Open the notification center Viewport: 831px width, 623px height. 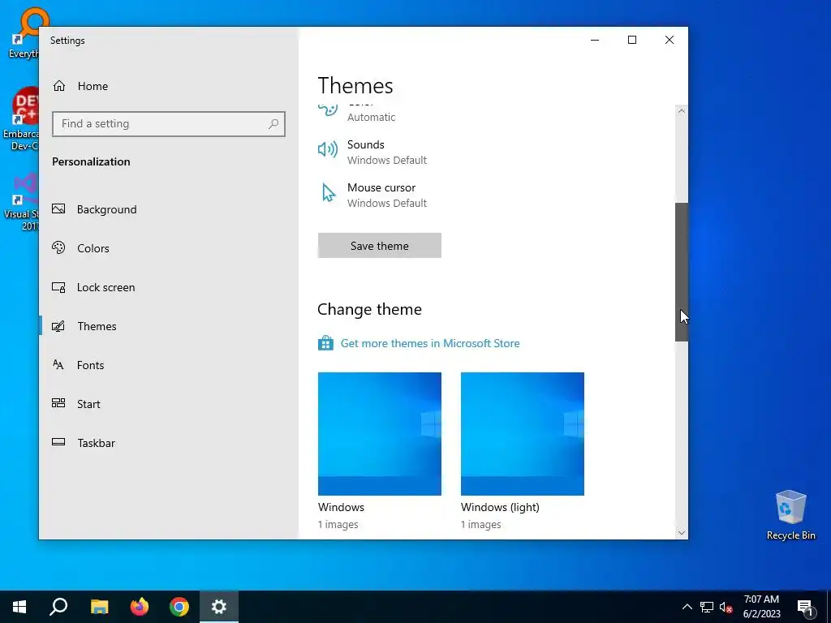pyautogui.click(x=804, y=607)
